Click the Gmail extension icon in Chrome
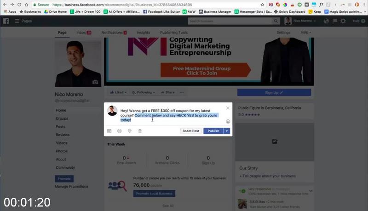Viewport: 368px width, 211px height. 271,5
